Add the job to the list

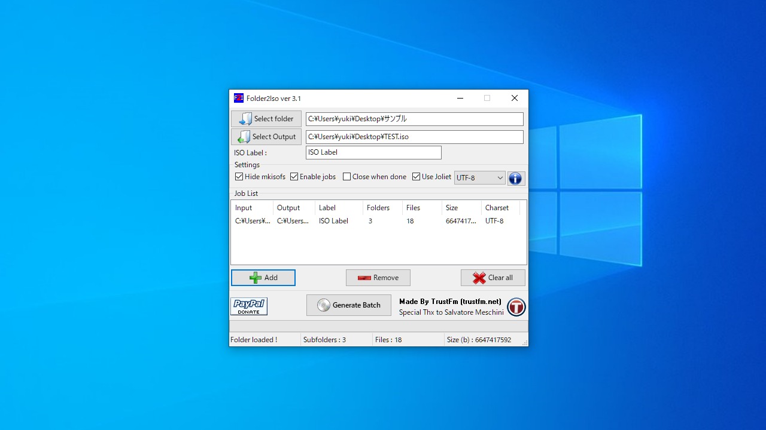coord(263,278)
